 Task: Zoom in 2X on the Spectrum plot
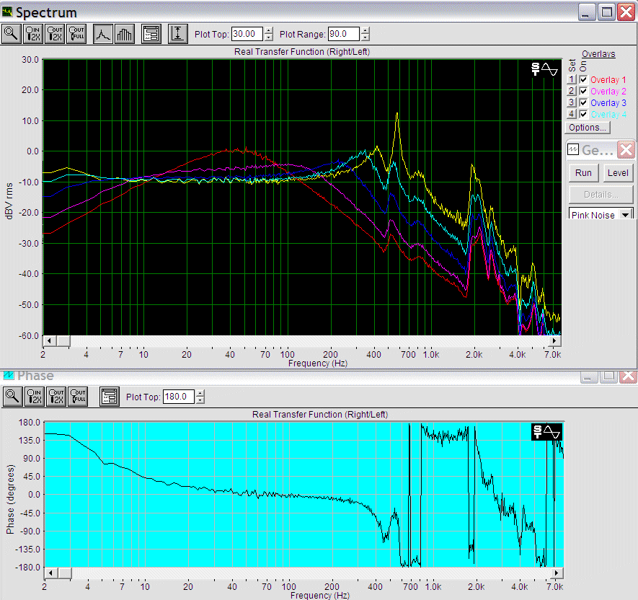(33, 34)
